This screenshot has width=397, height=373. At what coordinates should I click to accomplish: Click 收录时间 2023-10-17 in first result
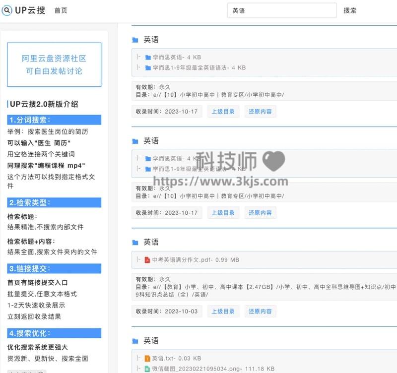pyautogui.click(x=167, y=112)
